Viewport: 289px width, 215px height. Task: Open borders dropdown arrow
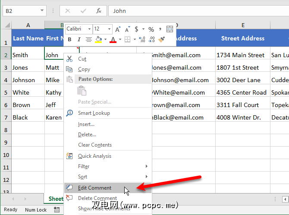pyautogui.click(x=135, y=39)
